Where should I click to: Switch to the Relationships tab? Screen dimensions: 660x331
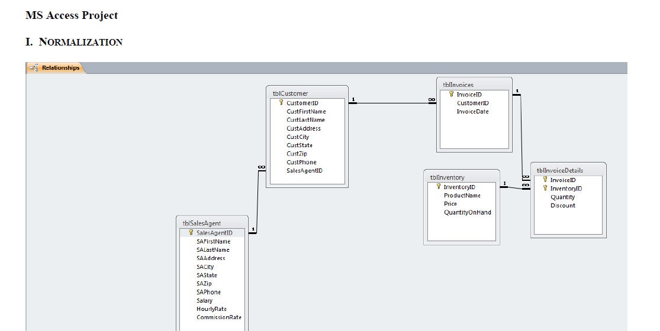pos(60,68)
